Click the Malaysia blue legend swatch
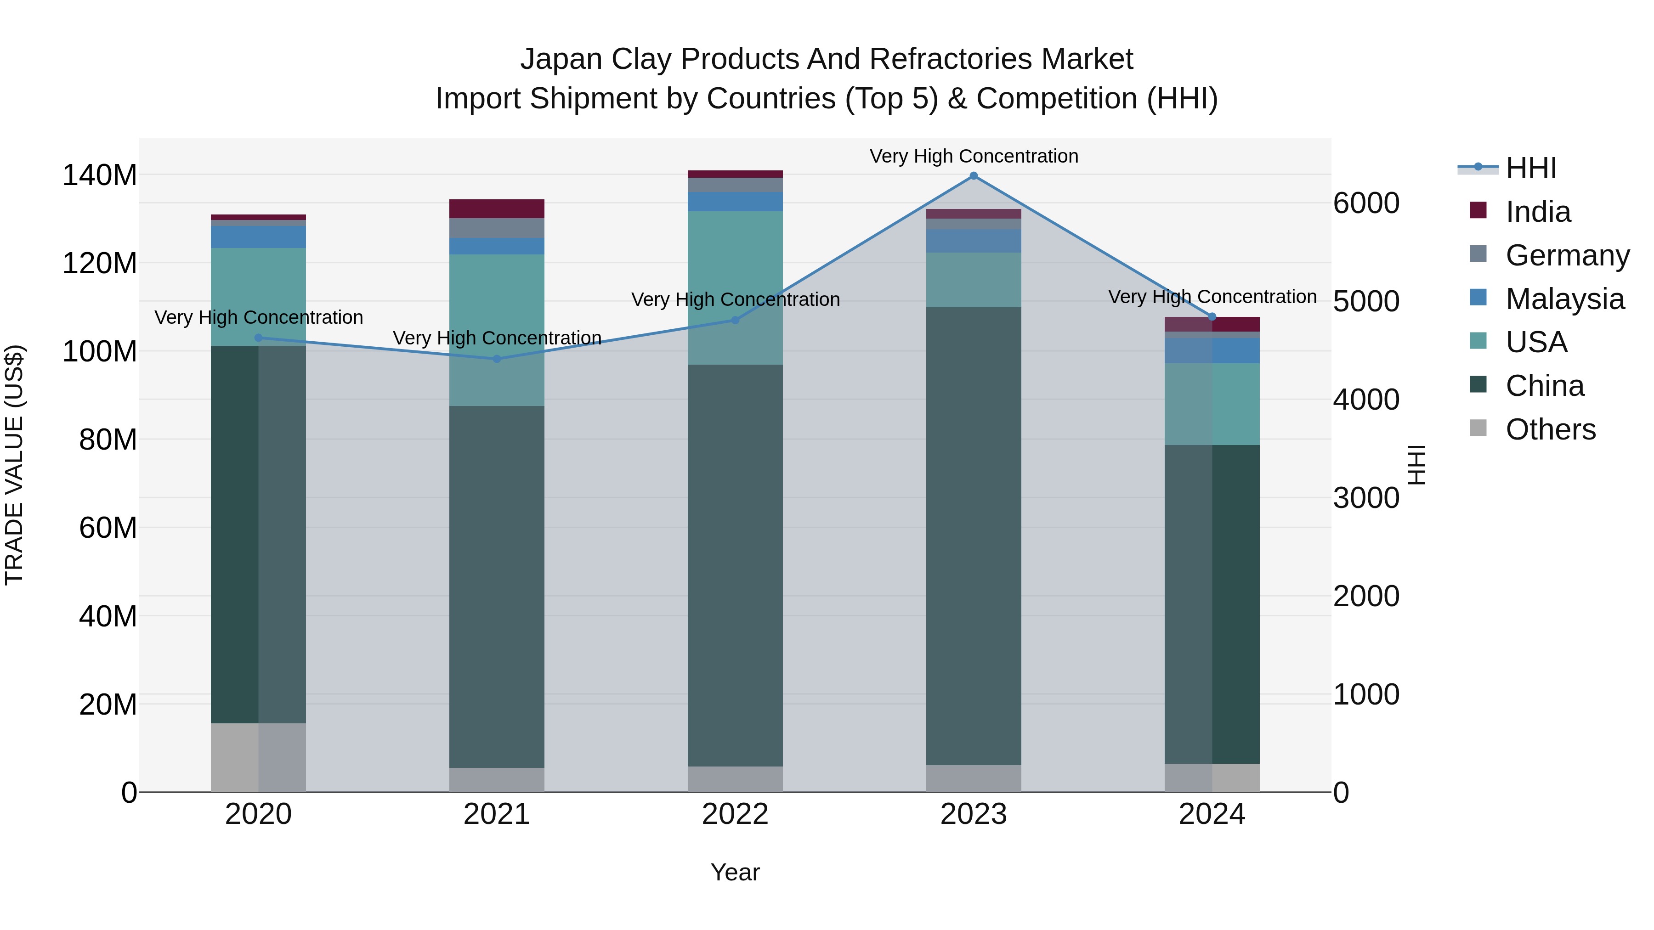 point(1478,297)
